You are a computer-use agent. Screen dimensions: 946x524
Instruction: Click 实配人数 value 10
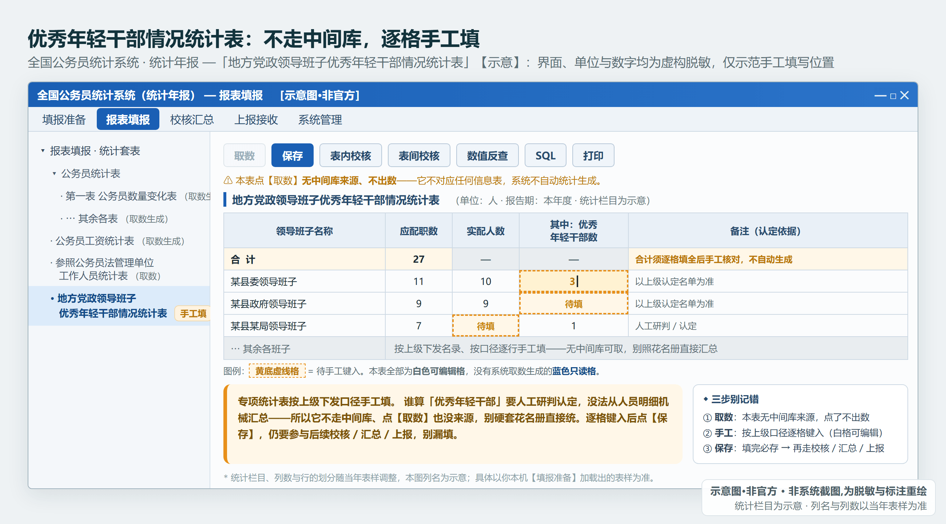485,281
